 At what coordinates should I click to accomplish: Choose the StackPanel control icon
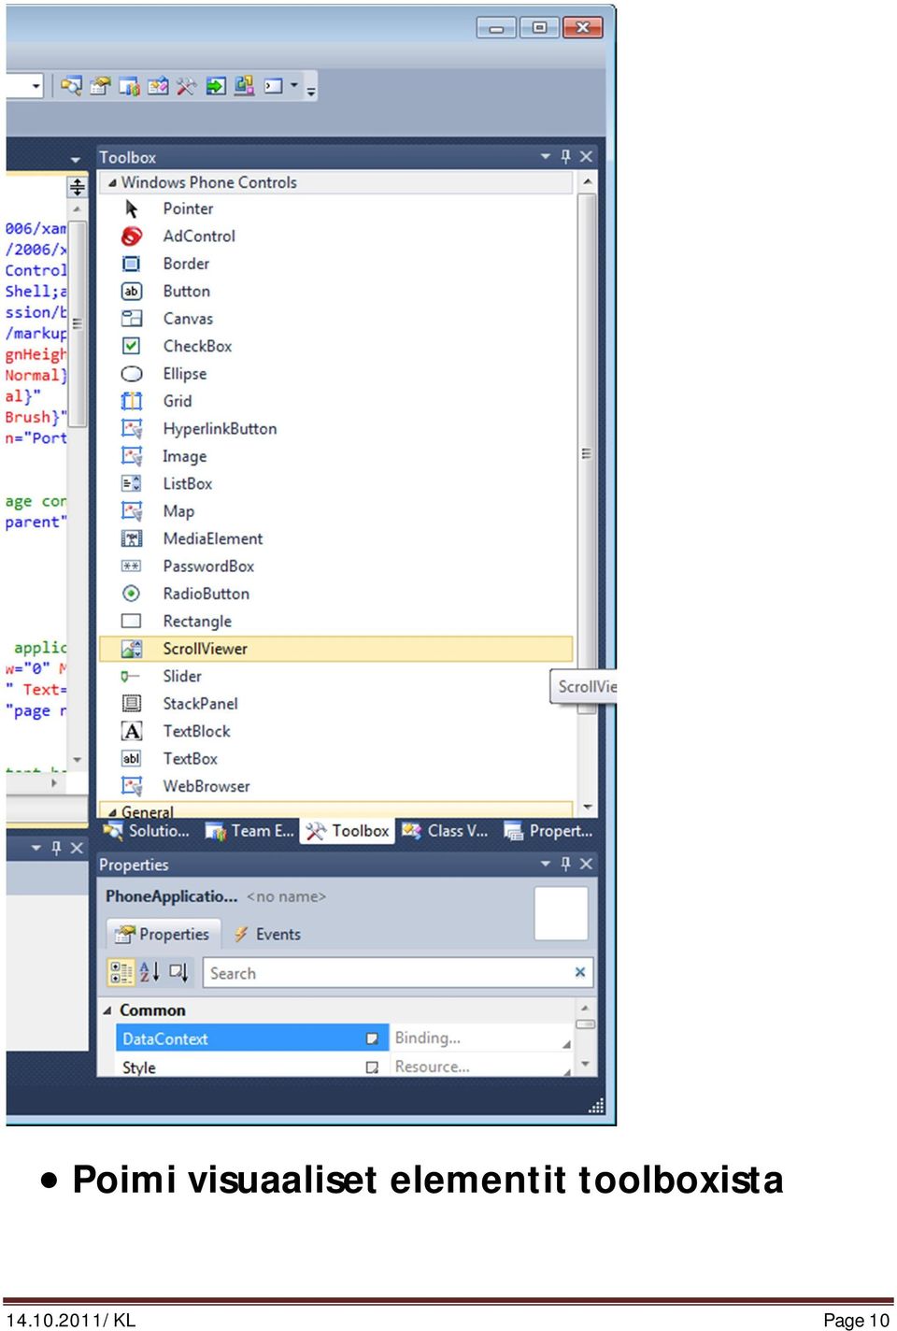click(x=132, y=704)
